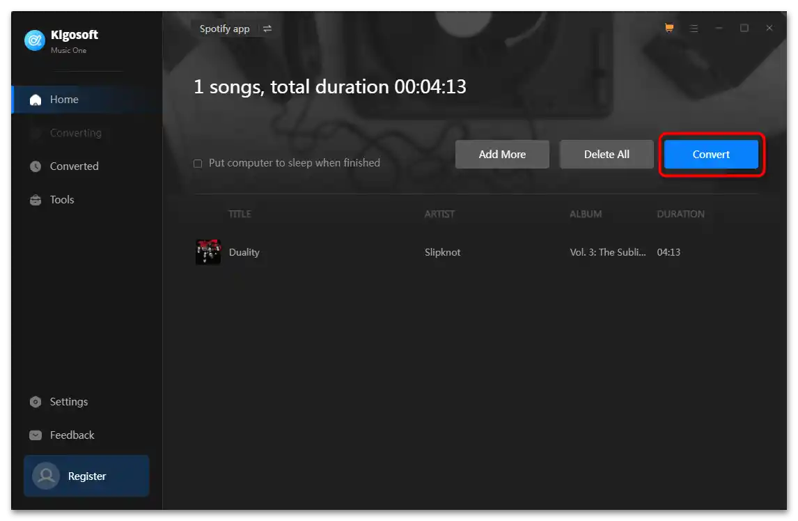Select the Duality song title
This screenshot has height=521, width=798.
[x=244, y=252]
